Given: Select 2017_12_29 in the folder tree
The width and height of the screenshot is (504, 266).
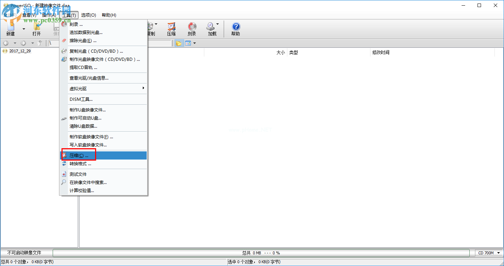Looking at the screenshot, I should [20, 51].
